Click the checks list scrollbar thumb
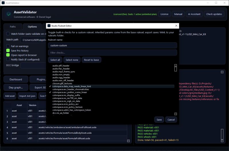 click(x=175, y=69)
